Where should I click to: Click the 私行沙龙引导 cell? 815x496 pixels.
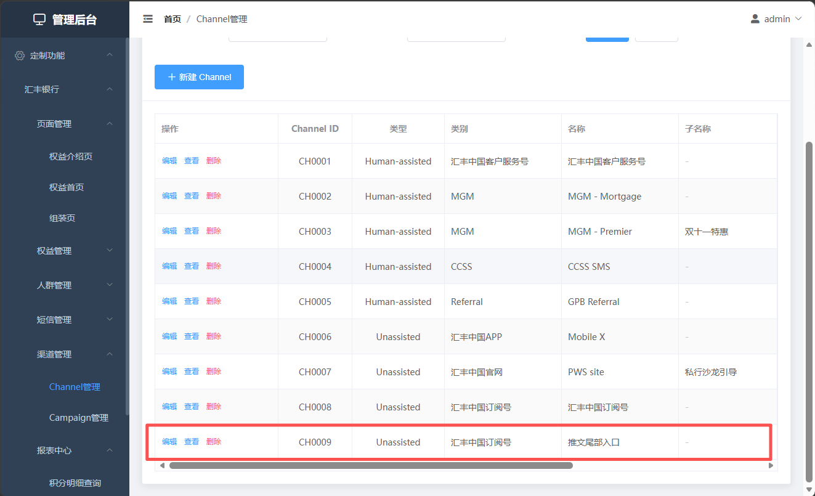coord(728,372)
